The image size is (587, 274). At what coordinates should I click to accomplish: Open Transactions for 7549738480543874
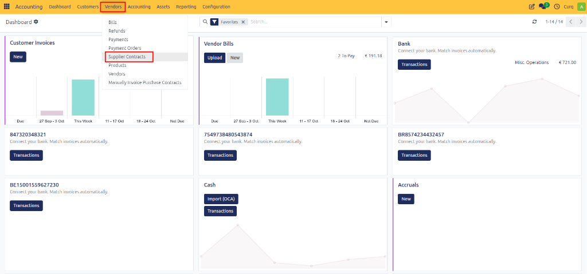[x=221, y=155]
